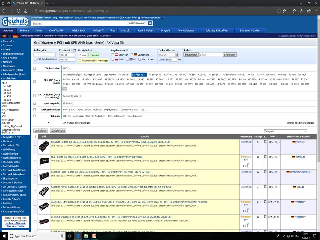
Task: Open Edge from the taskbar
Action: pos(78,236)
